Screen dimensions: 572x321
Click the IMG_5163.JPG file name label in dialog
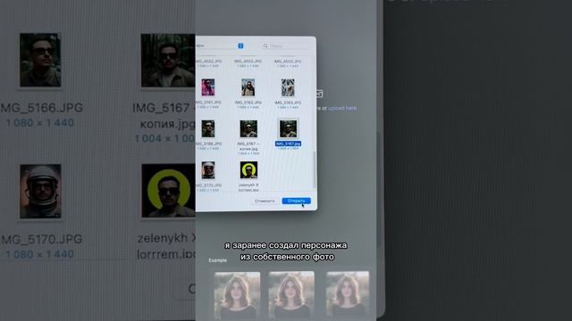click(288, 103)
